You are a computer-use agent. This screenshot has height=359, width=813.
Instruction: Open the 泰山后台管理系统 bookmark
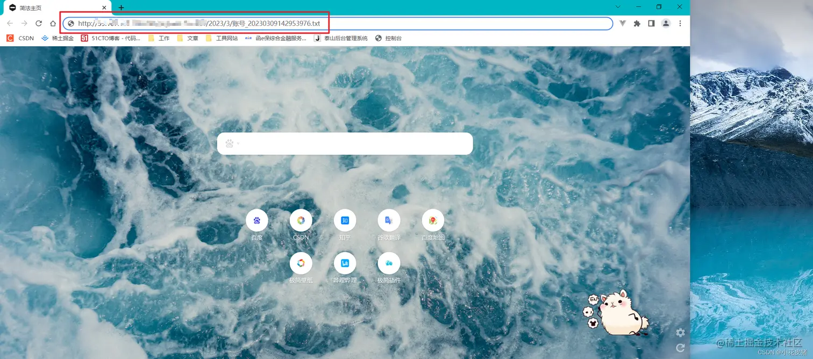[341, 38]
